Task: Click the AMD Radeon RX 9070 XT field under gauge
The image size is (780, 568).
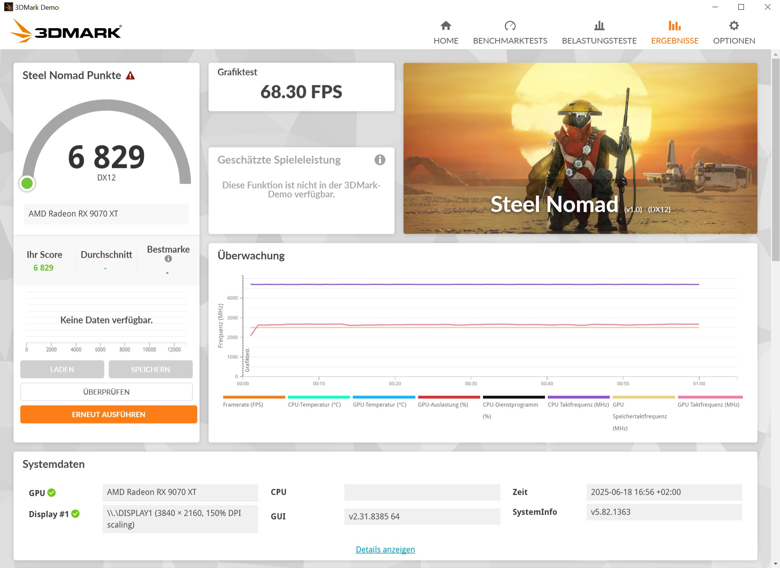Action: [x=106, y=214]
